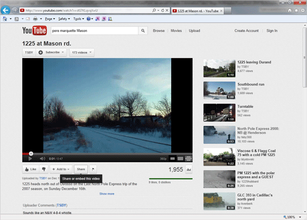The image size is (307, 220).
Task: Open the Upload link
Action: click(x=194, y=31)
